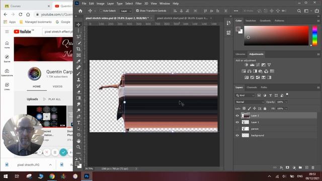This screenshot has width=322, height=181.
Task: Click PLAY ALL on YouTube uploads
Action: tap(52, 99)
